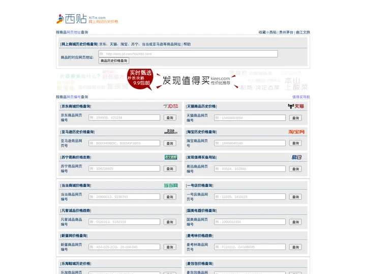Click the 淘宝历史价格查询 heading

pos(201,132)
